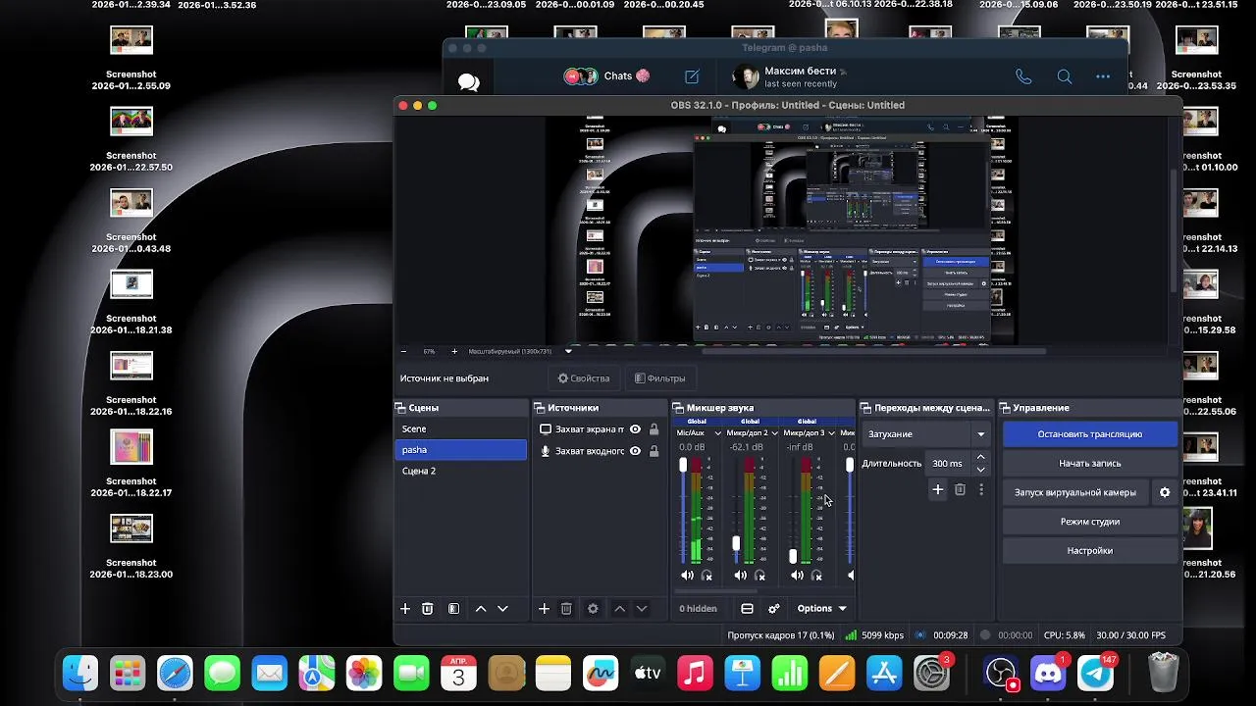This screenshot has height=706, width=1256.
Task: Open source Свойства button
Action: 584,378
